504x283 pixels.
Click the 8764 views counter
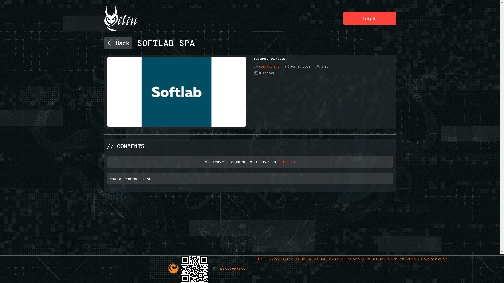pos(325,67)
